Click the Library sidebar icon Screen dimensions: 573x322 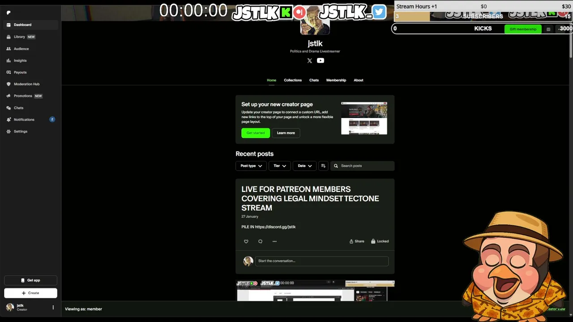click(9, 37)
